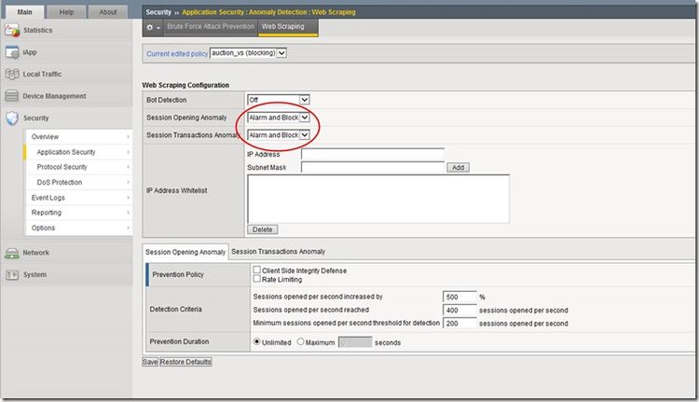Image resolution: width=699 pixels, height=402 pixels.
Task: Click the Save button
Action: pyautogui.click(x=149, y=361)
